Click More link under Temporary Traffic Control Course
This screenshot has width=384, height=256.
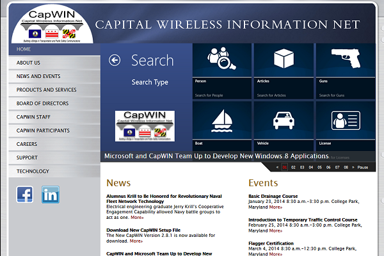275,231
